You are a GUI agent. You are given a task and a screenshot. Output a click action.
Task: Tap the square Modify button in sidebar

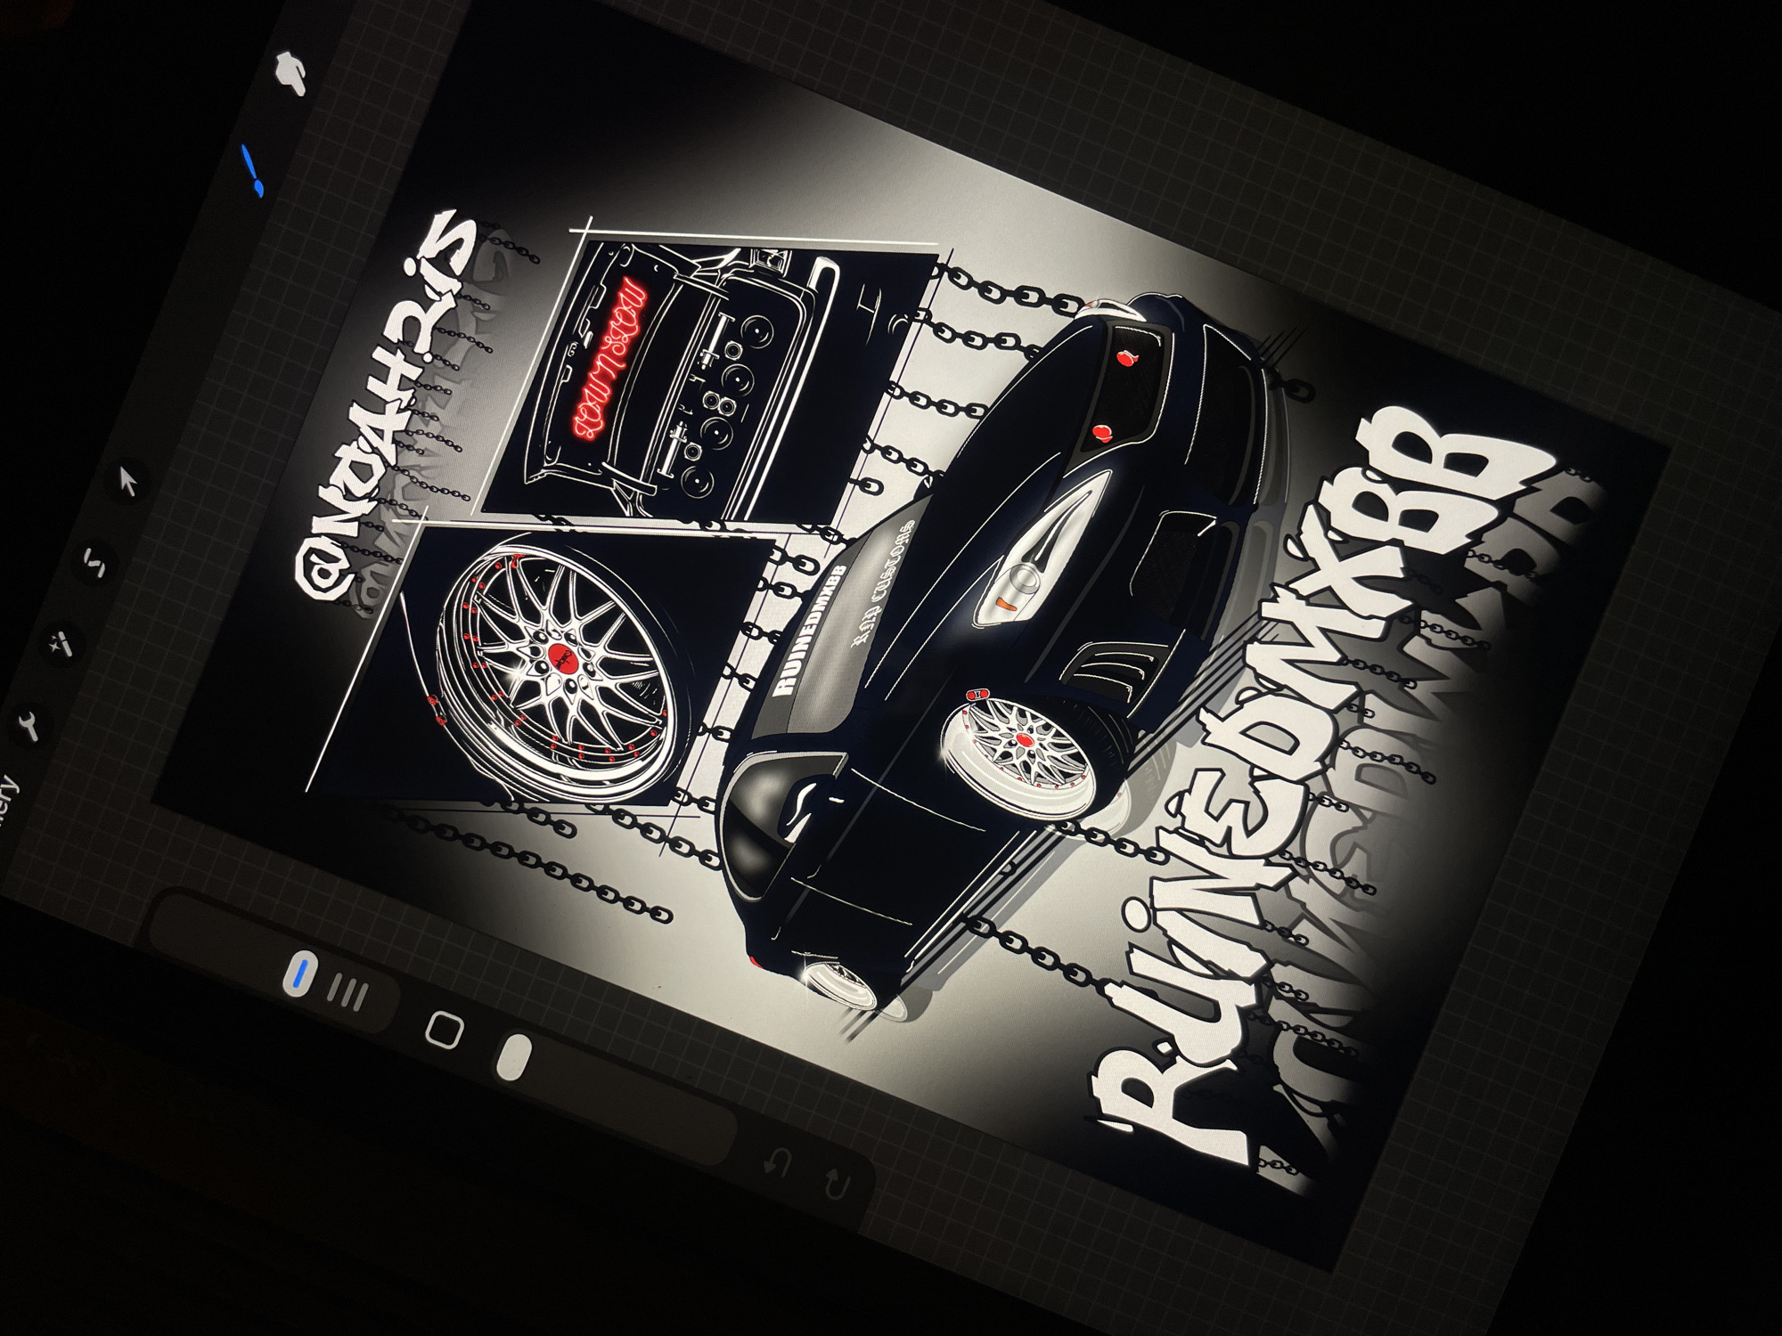click(445, 1030)
